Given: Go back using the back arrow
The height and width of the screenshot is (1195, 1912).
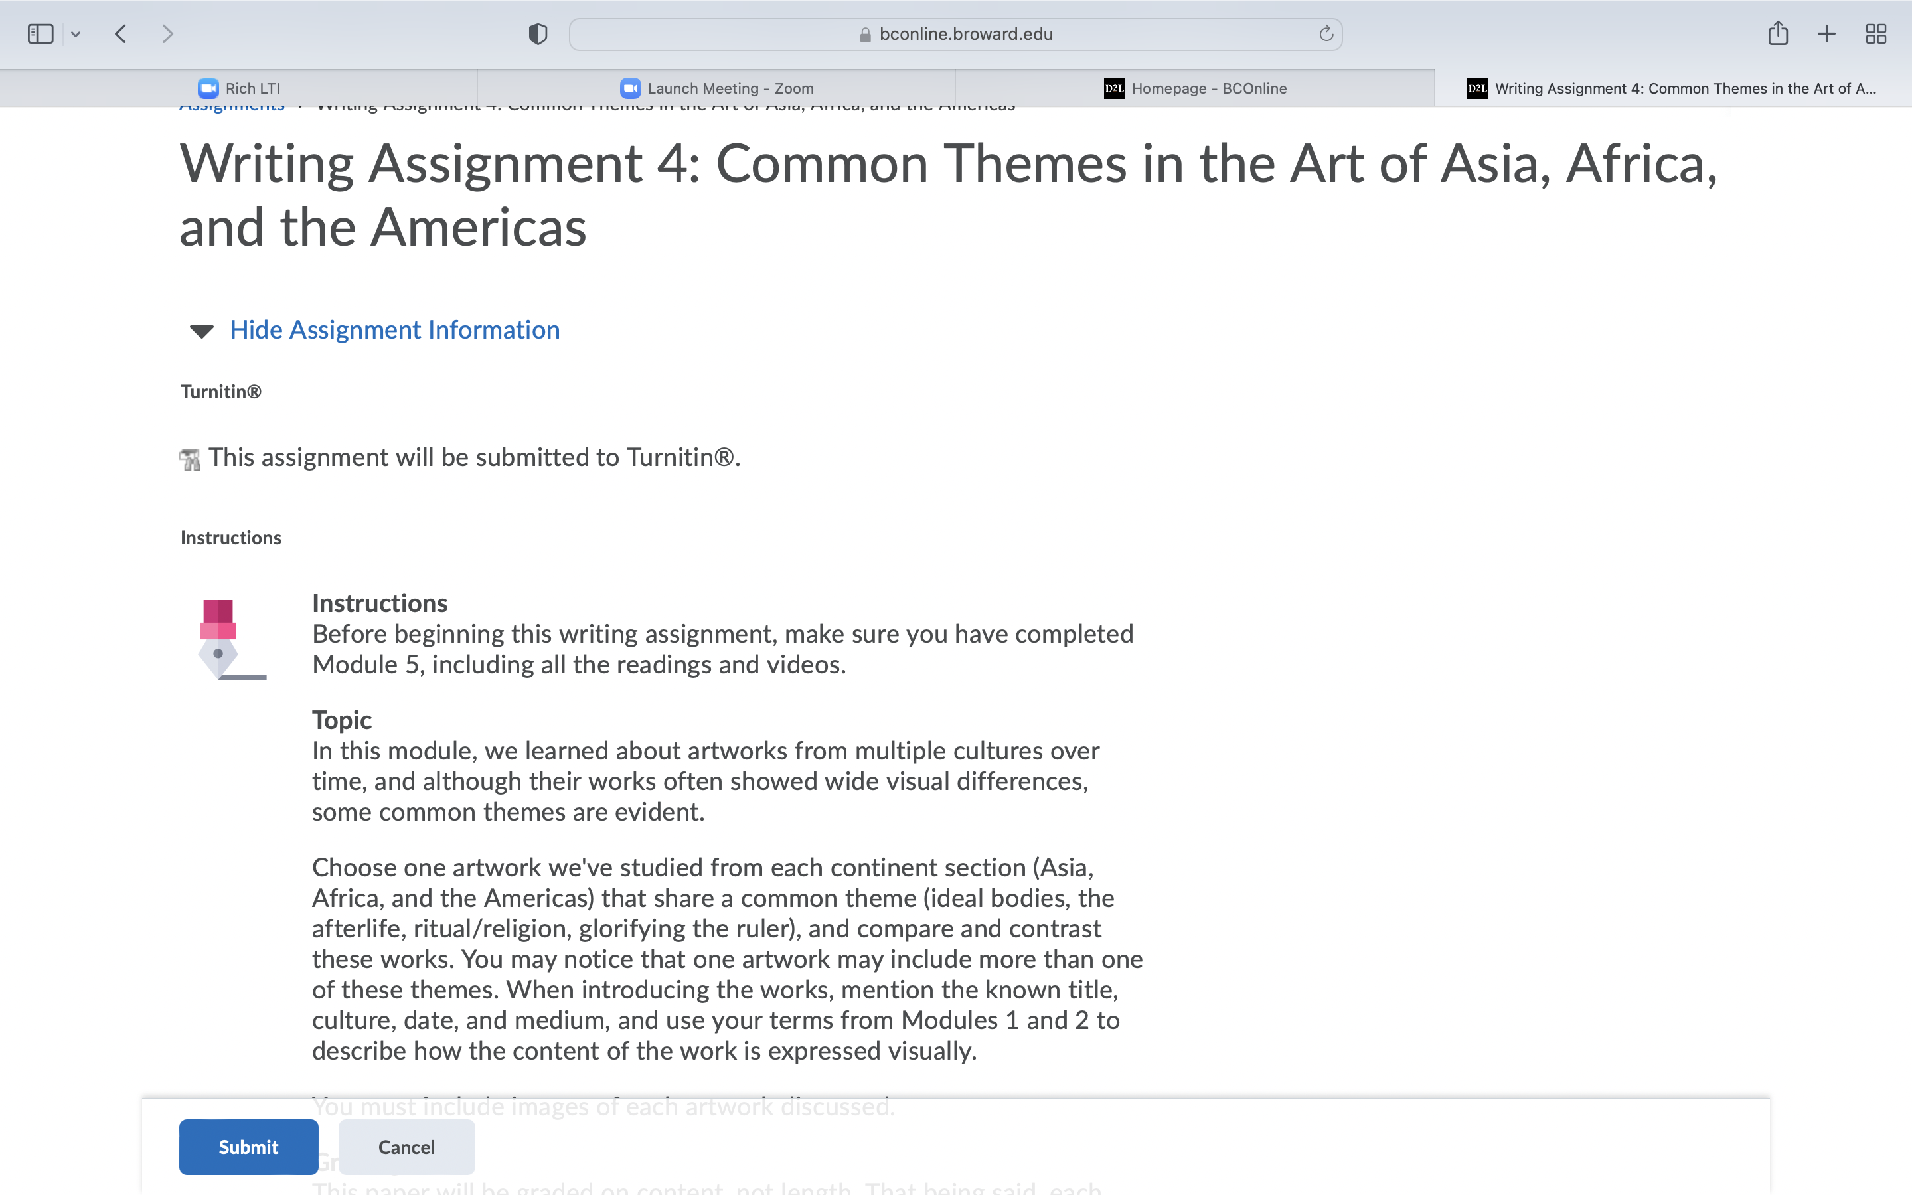Looking at the screenshot, I should click(x=121, y=34).
